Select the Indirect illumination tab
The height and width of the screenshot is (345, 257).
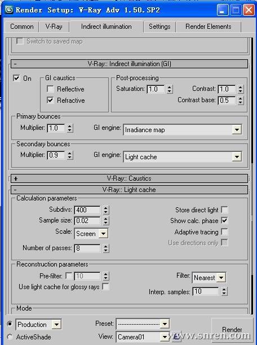[x=107, y=27]
